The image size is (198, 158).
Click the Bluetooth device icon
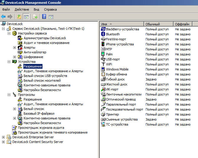103,34
